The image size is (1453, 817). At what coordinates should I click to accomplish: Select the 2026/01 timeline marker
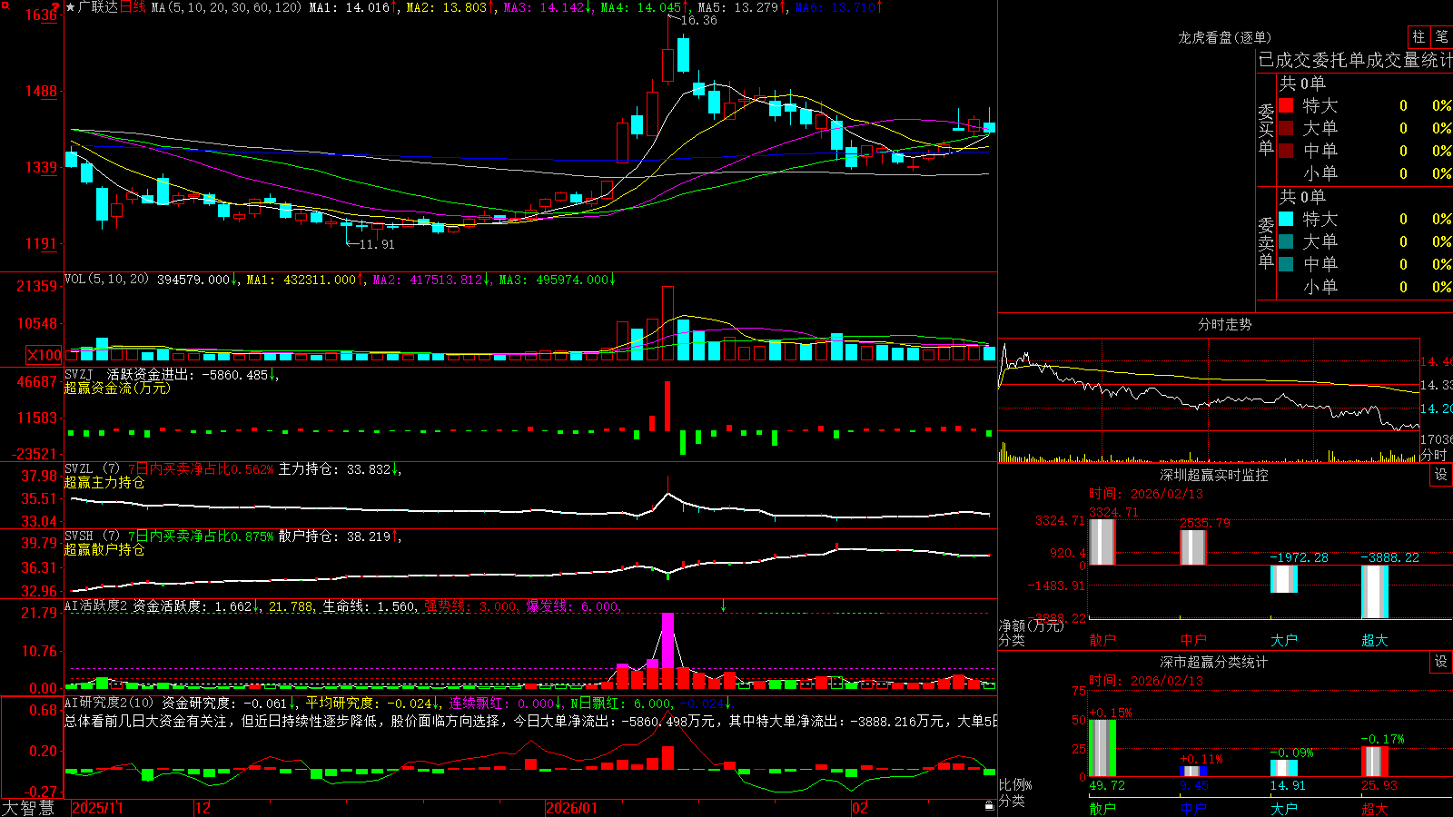[571, 808]
